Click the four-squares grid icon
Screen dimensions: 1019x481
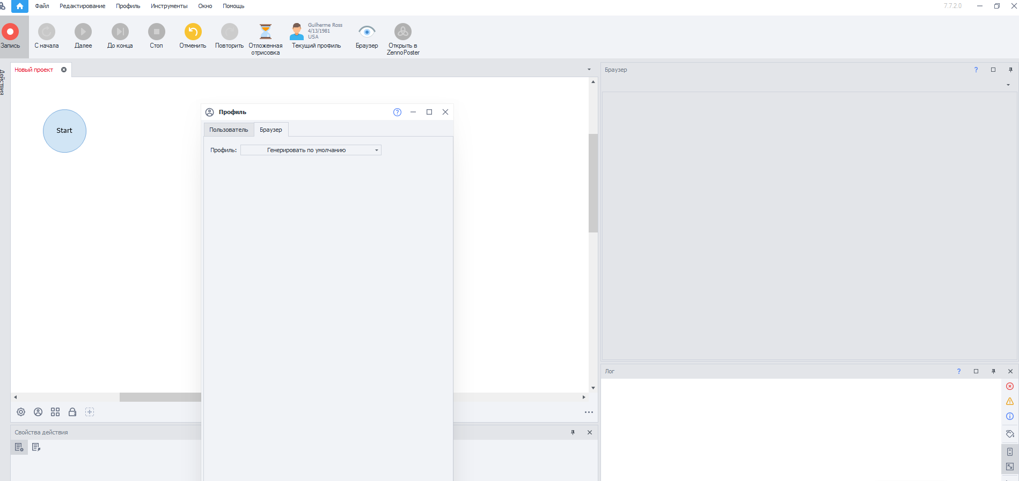click(x=55, y=412)
